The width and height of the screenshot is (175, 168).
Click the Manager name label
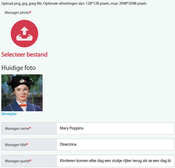coord(17,129)
